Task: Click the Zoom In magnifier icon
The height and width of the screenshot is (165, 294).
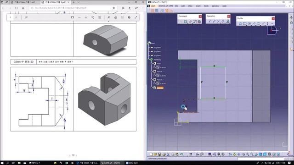Action: coord(248,154)
